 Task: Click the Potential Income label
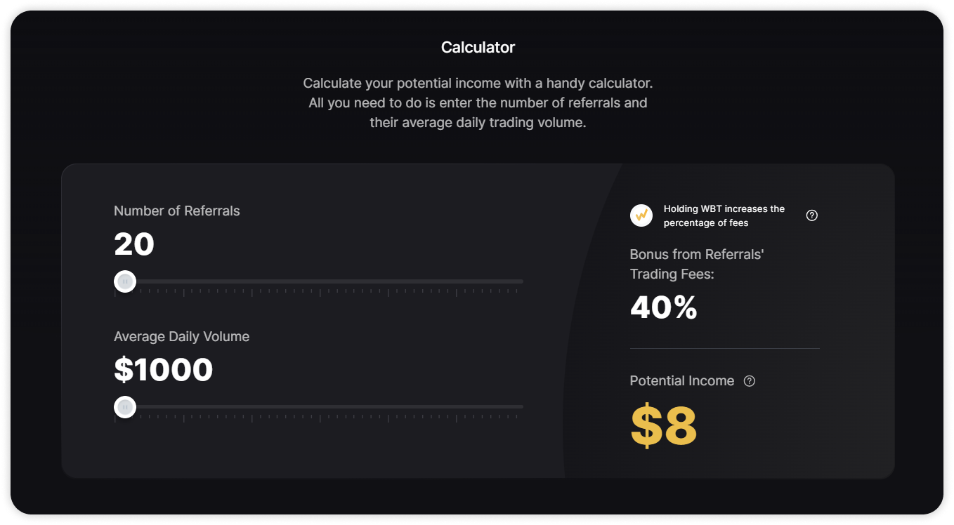pyautogui.click(x=682, y=381)
